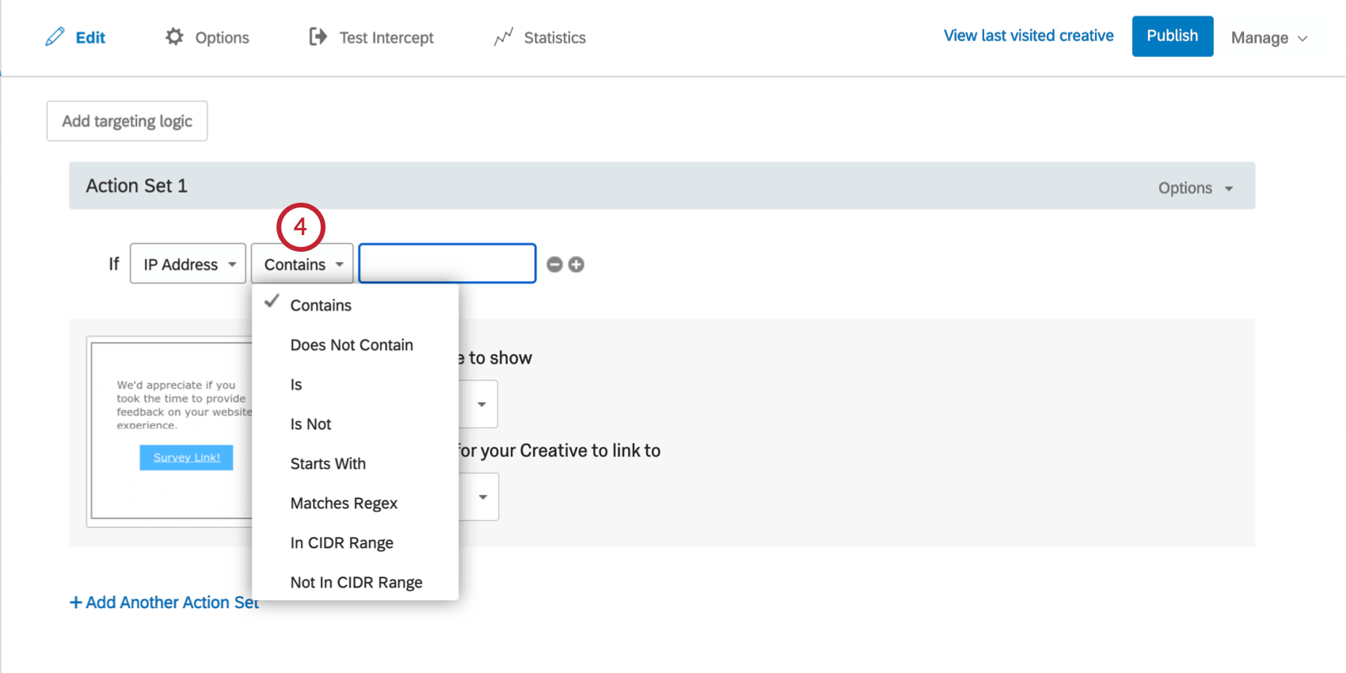The height and width of the screenshot is (673, 1346).
Task: Select Matches Regex operator
Action: 344,504
